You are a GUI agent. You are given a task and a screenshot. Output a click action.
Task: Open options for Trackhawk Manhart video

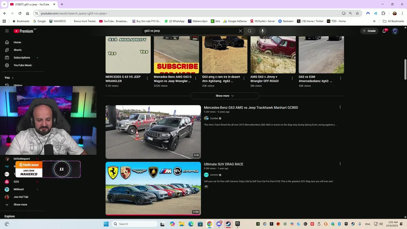[340, 107]
